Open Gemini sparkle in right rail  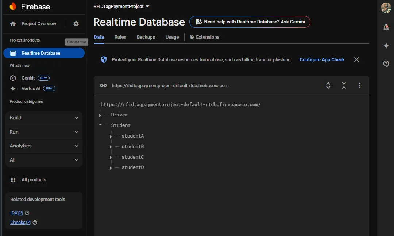click(386, 46)
